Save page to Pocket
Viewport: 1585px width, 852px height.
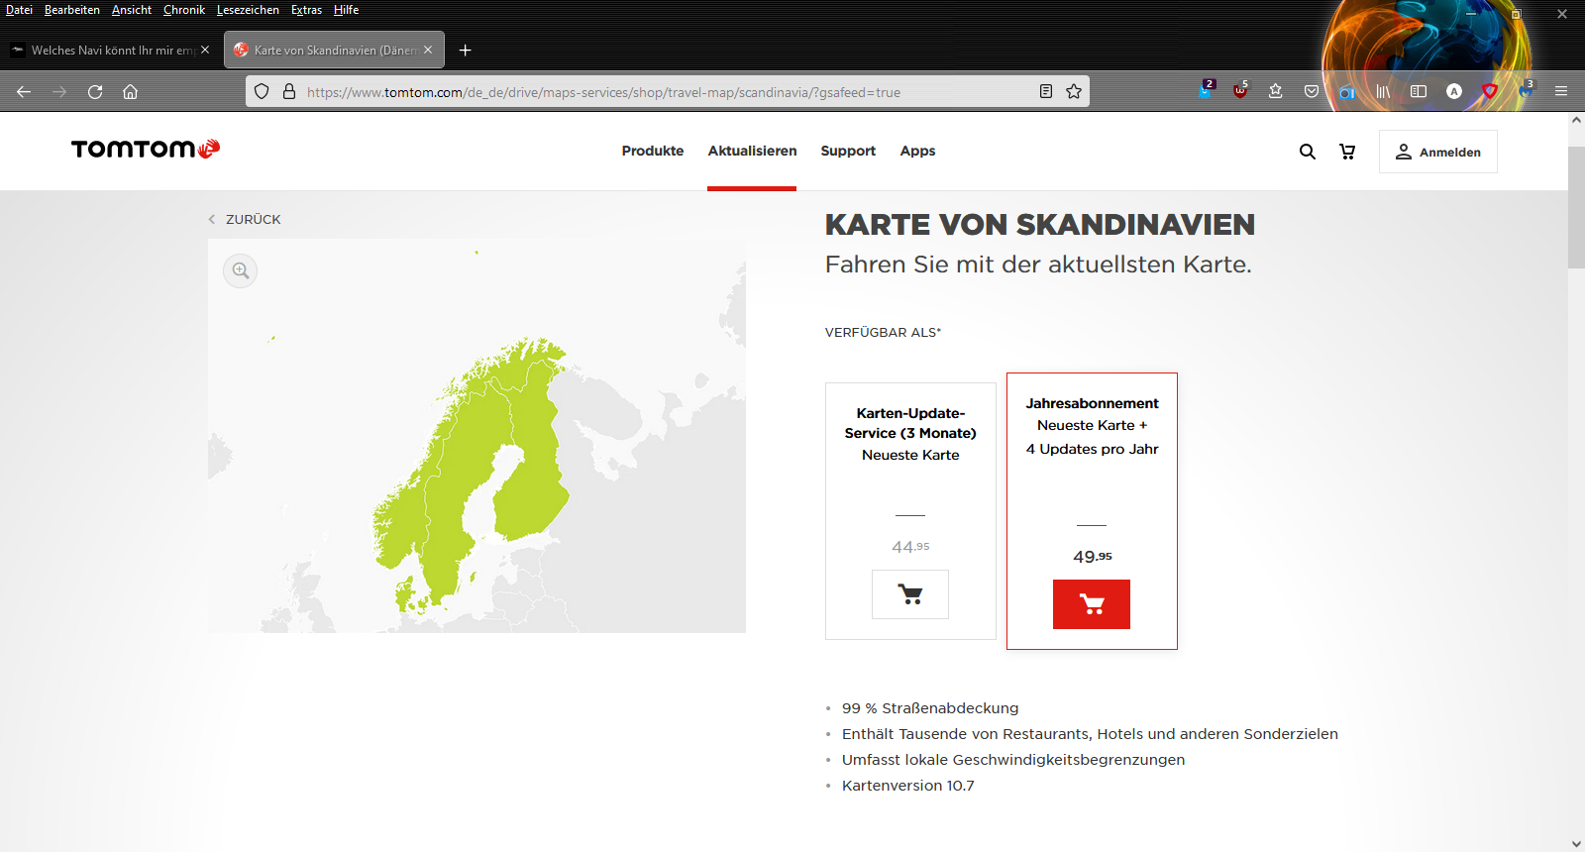pos(1312,91)
